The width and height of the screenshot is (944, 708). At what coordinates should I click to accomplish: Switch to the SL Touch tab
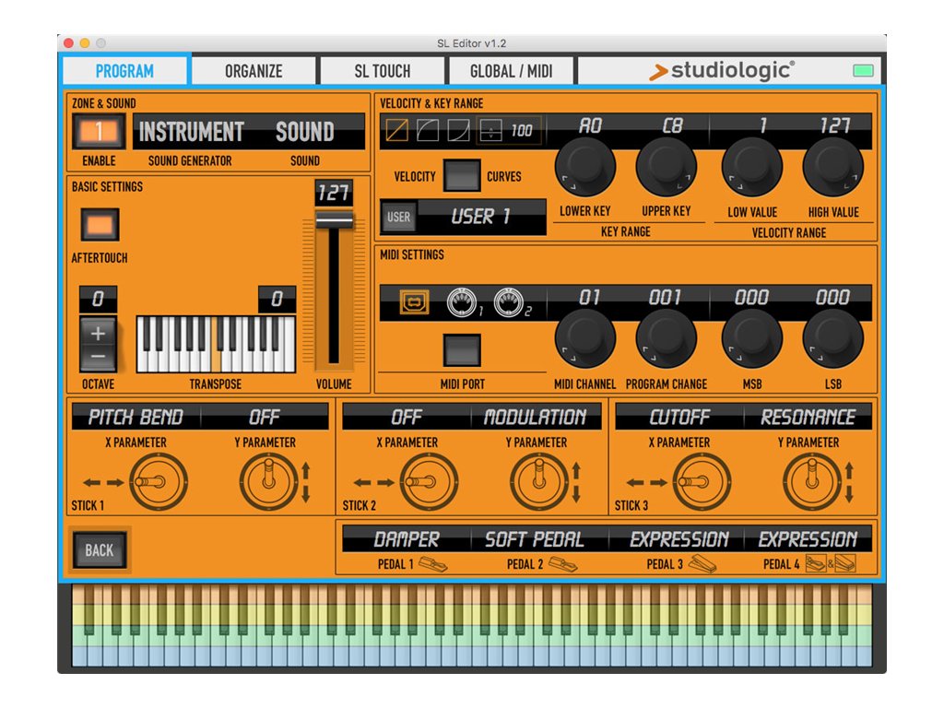383,71
